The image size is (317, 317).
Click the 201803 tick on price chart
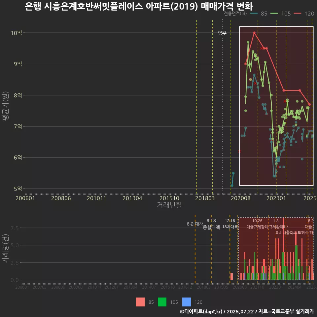[205, 198]
